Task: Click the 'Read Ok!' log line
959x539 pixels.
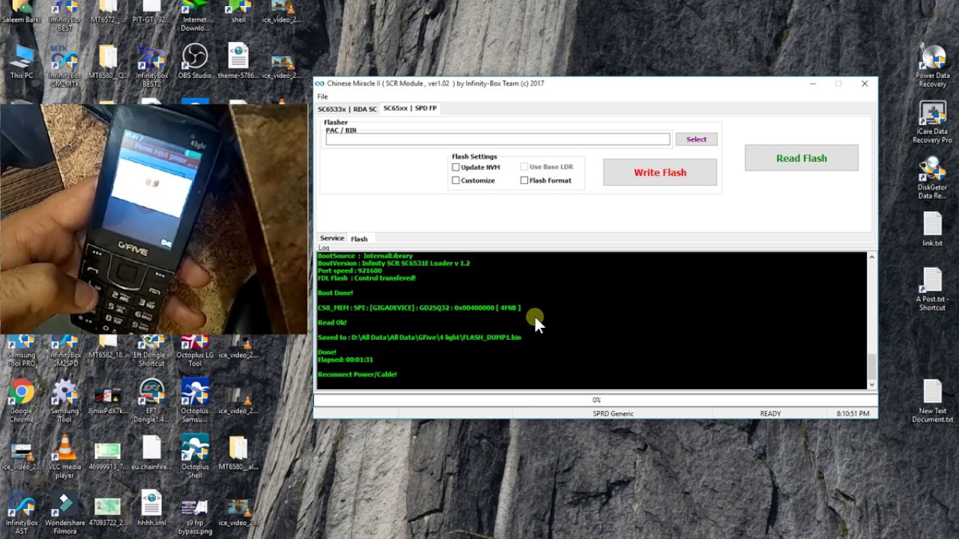Action: coord(332,323)
